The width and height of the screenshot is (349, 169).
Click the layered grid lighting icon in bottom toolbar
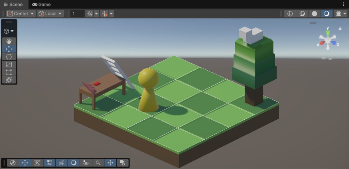[86, 163]
